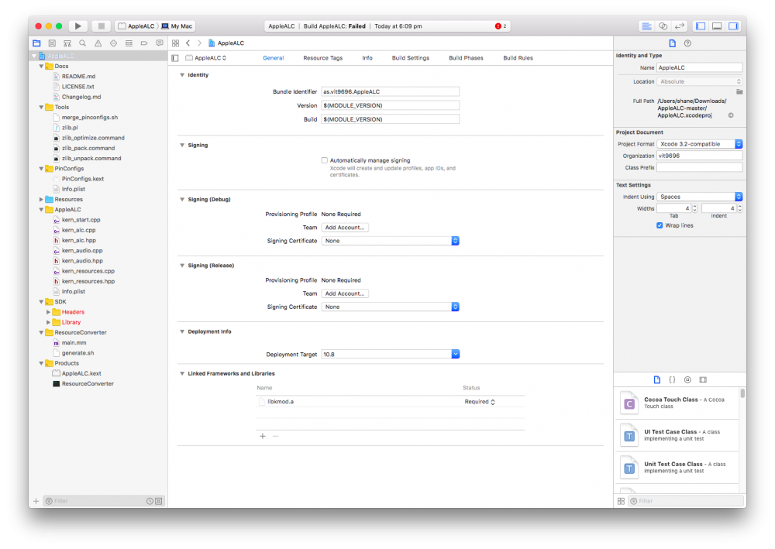Screen dimensions: 775x549
Task: Switch to the Build Rules tab
Action: tap(518, 58)
